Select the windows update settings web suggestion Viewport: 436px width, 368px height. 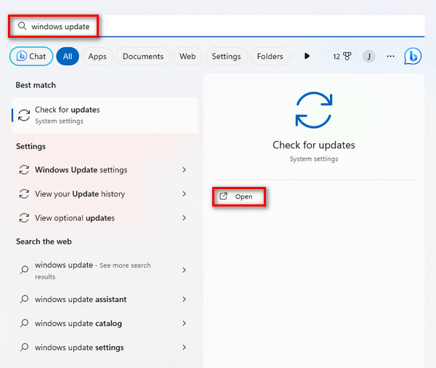[x=79, y=348]
